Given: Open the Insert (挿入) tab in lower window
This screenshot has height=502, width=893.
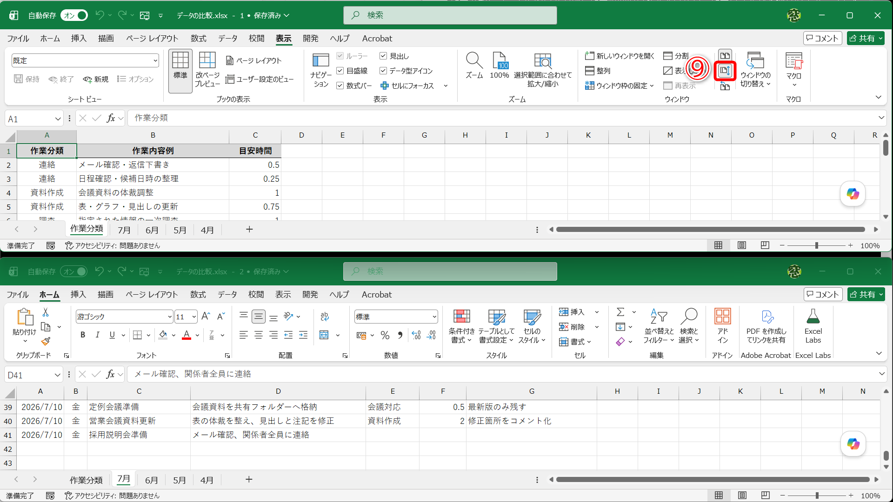Looking at the screenshot, I should click(x=78, y=295).
